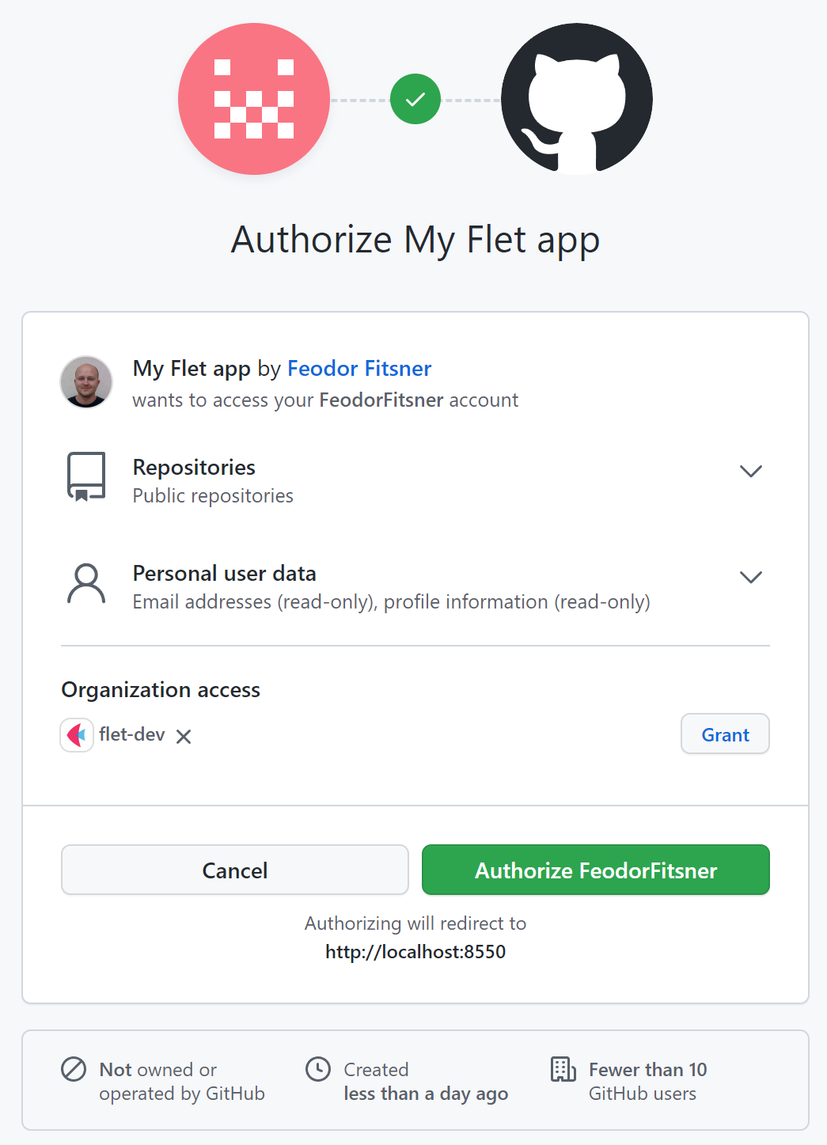Click the red Flet app logo icon

click(253, 99)
